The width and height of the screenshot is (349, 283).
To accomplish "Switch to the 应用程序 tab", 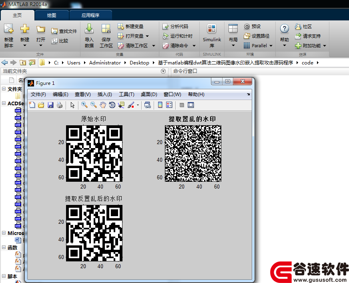I will tap(90, 15).
